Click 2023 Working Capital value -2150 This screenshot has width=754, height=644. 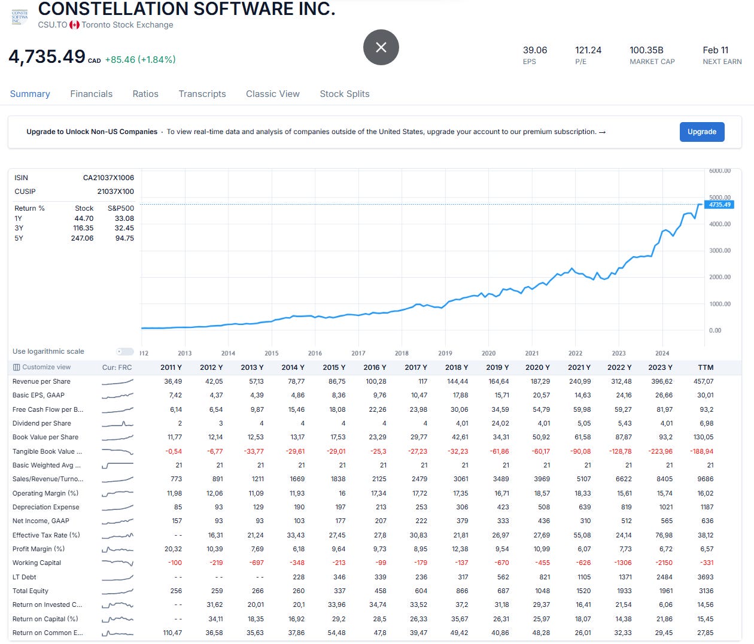664,563
